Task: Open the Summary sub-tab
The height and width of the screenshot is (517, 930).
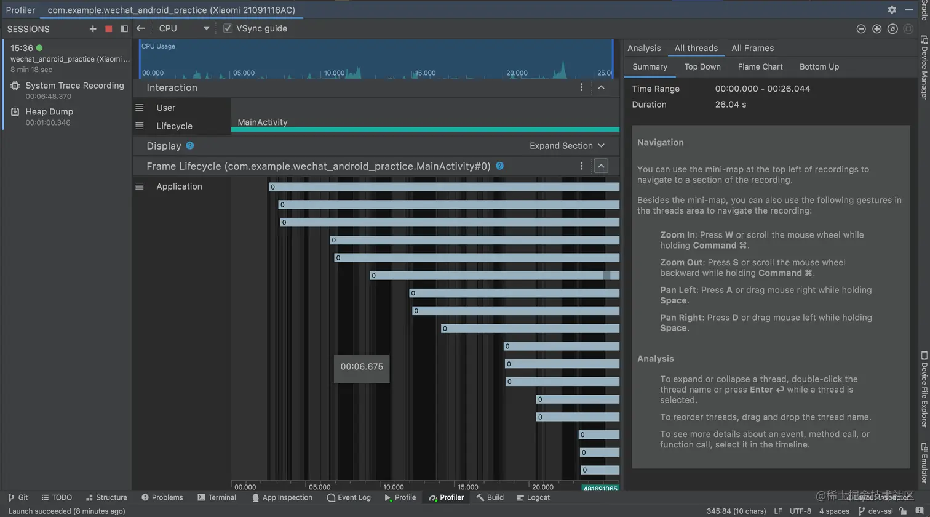Action: coord(650,66)
